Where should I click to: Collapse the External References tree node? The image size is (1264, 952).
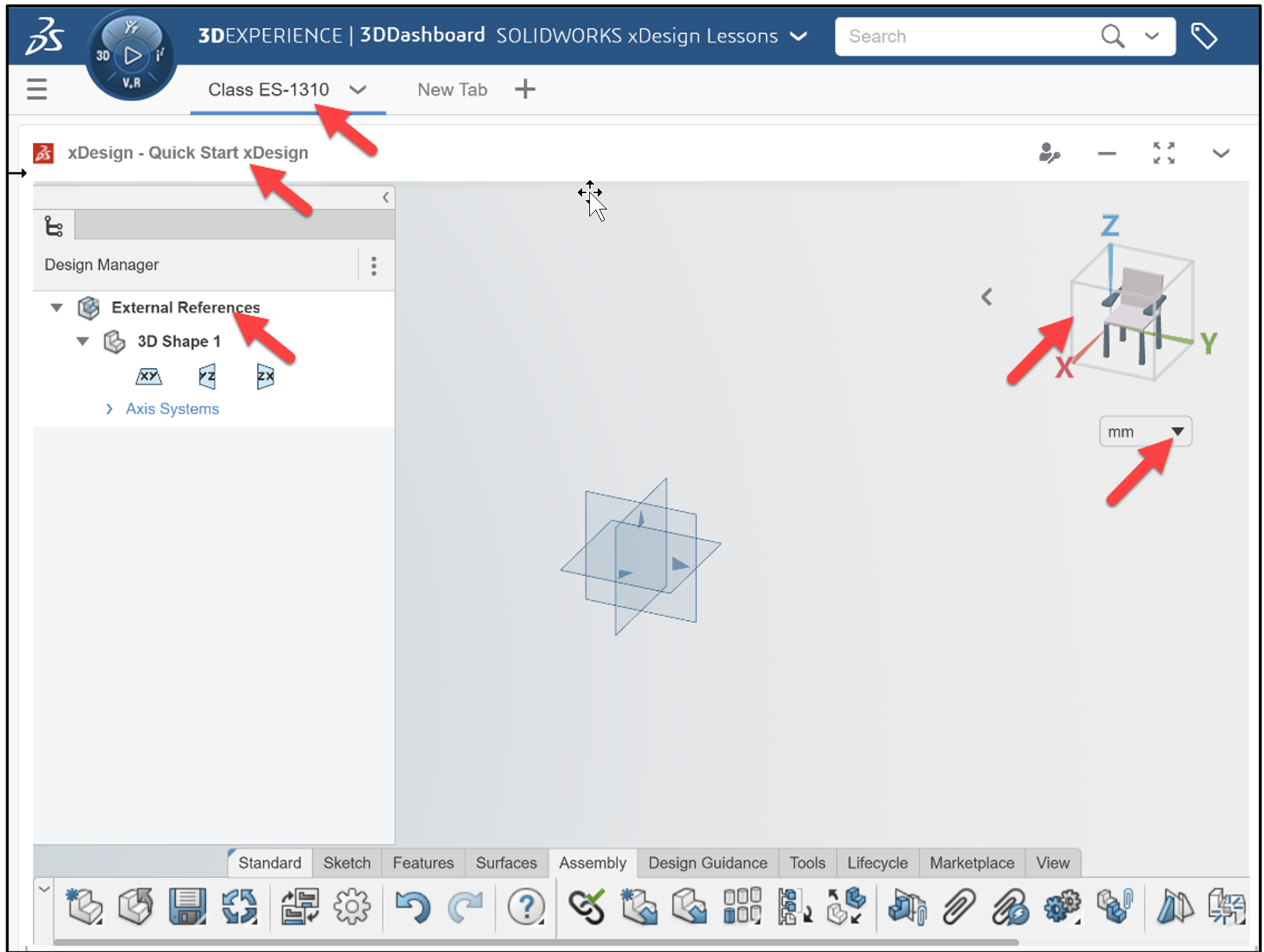click(x=56, y=307)
